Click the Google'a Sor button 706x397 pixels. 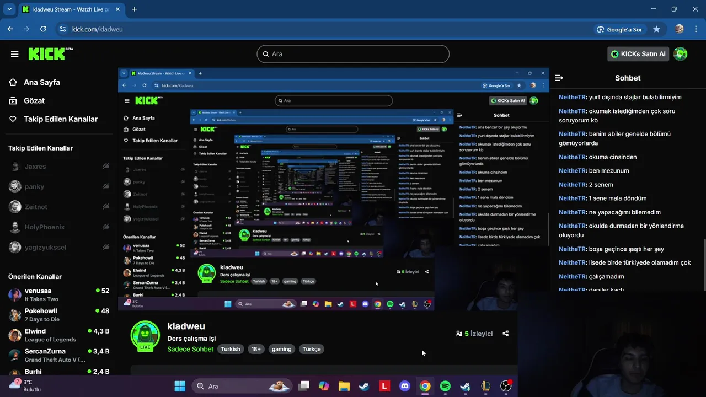point(620,29)
